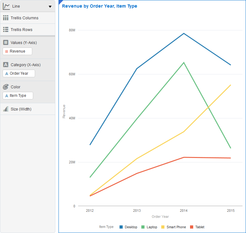Click the 80M y-axis tick label
Screen dimensions: 246x233
[x=72, y=30]
